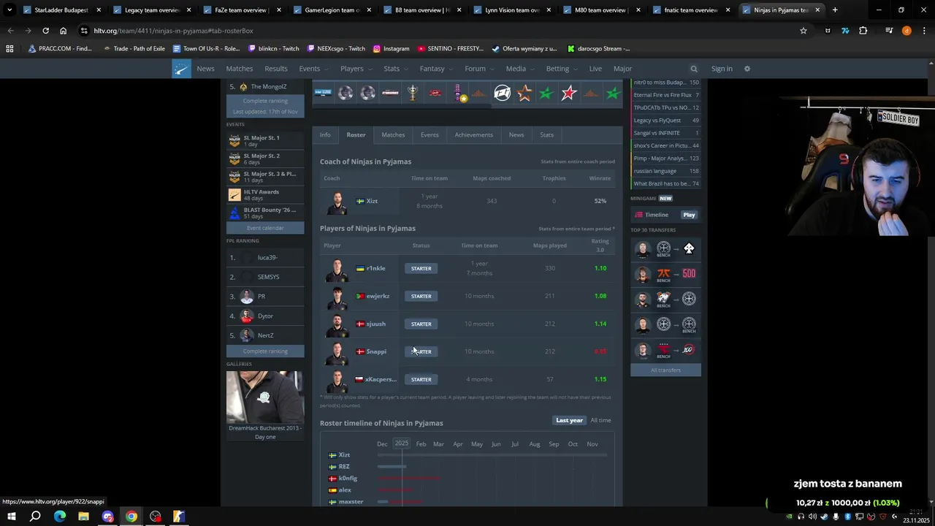The height and width of the screenshot is (526, 935).
Task: Click Complete ranking under FPL ranking
Action: coord(265,351)
